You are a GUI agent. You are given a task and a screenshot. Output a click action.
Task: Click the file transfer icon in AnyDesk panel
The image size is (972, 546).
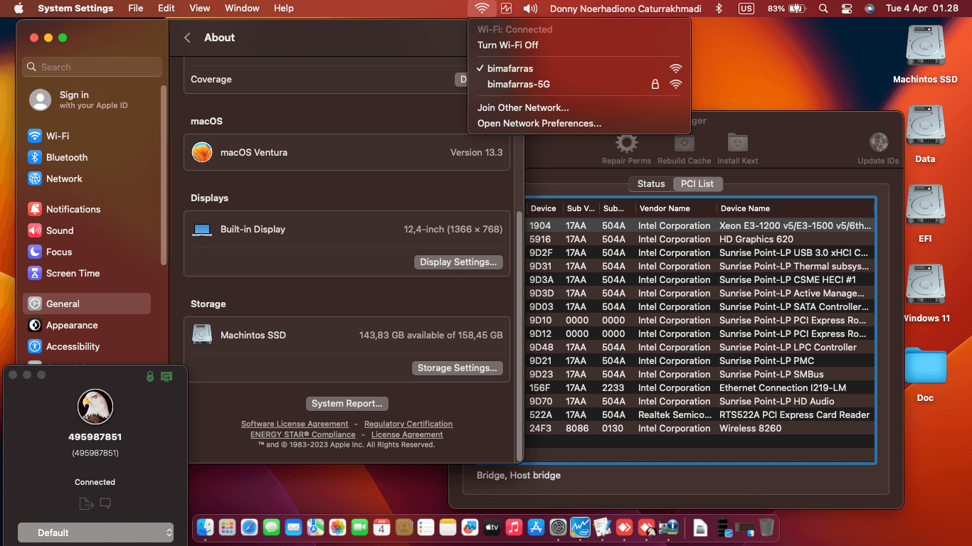(86, 503)
